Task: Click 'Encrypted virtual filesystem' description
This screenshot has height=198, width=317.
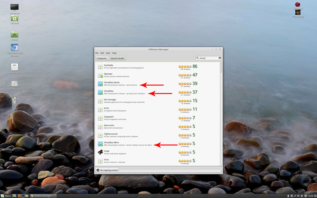Action: point(115,111)
